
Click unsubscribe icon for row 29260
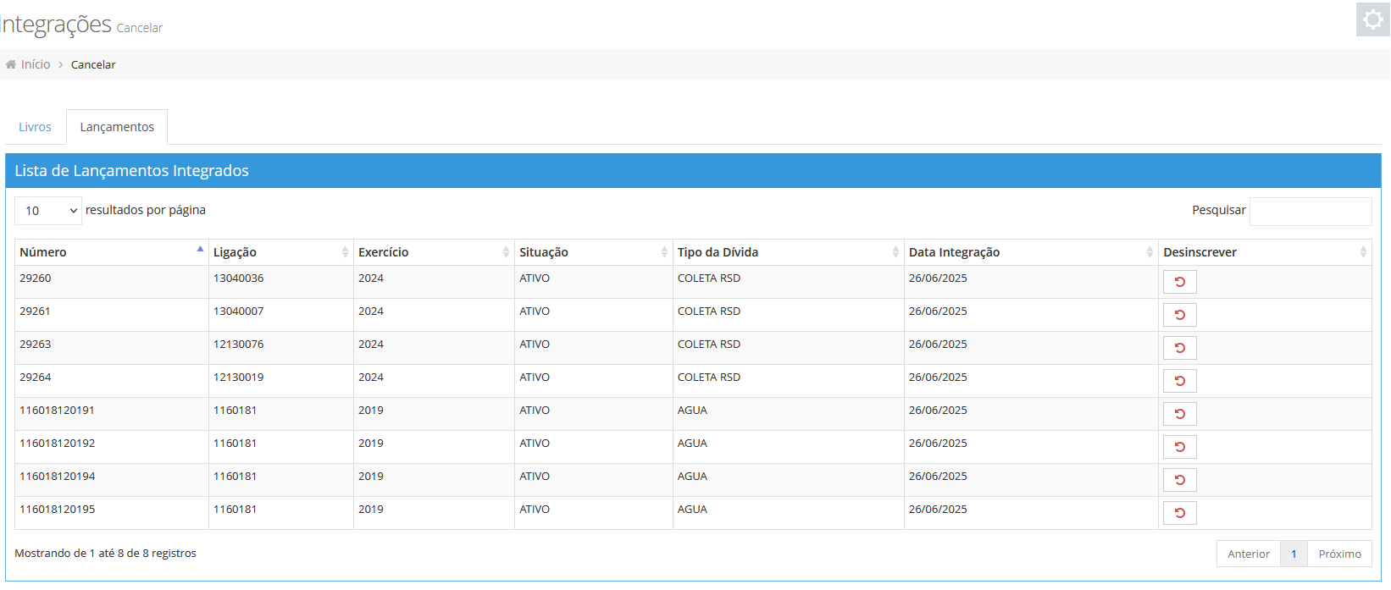pyautogui.click(x=1179, y=282)
